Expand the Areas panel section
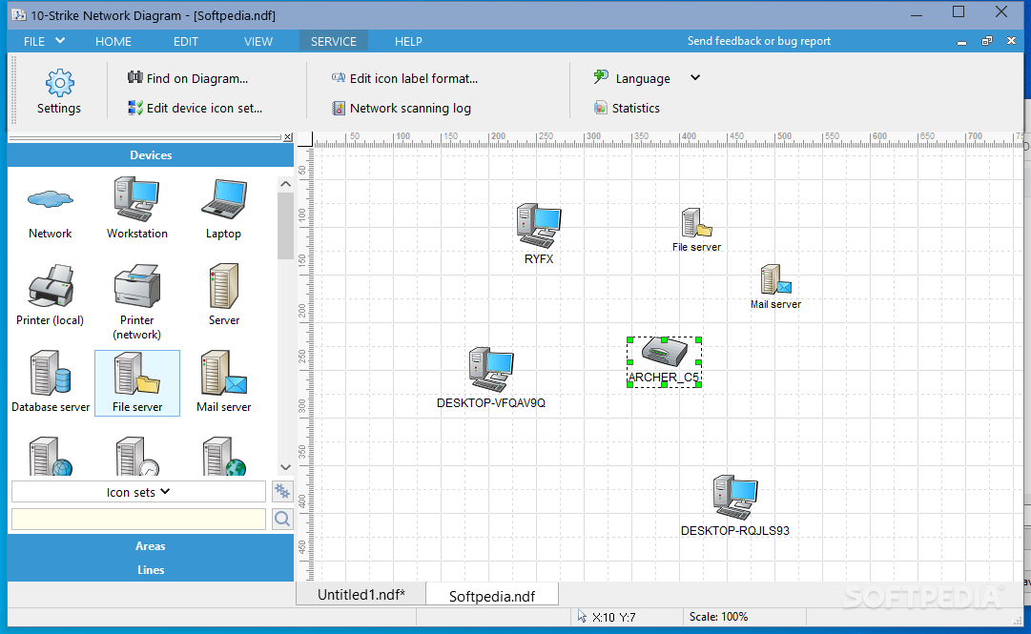This screenshot has width=1031, height=634. 151,546
